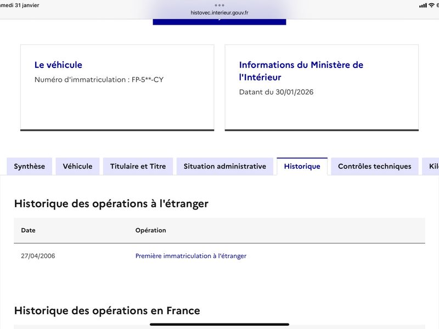Screen dimensions: 439x329
Task: Select the Situation administrative tab
Action: (225, 167)
